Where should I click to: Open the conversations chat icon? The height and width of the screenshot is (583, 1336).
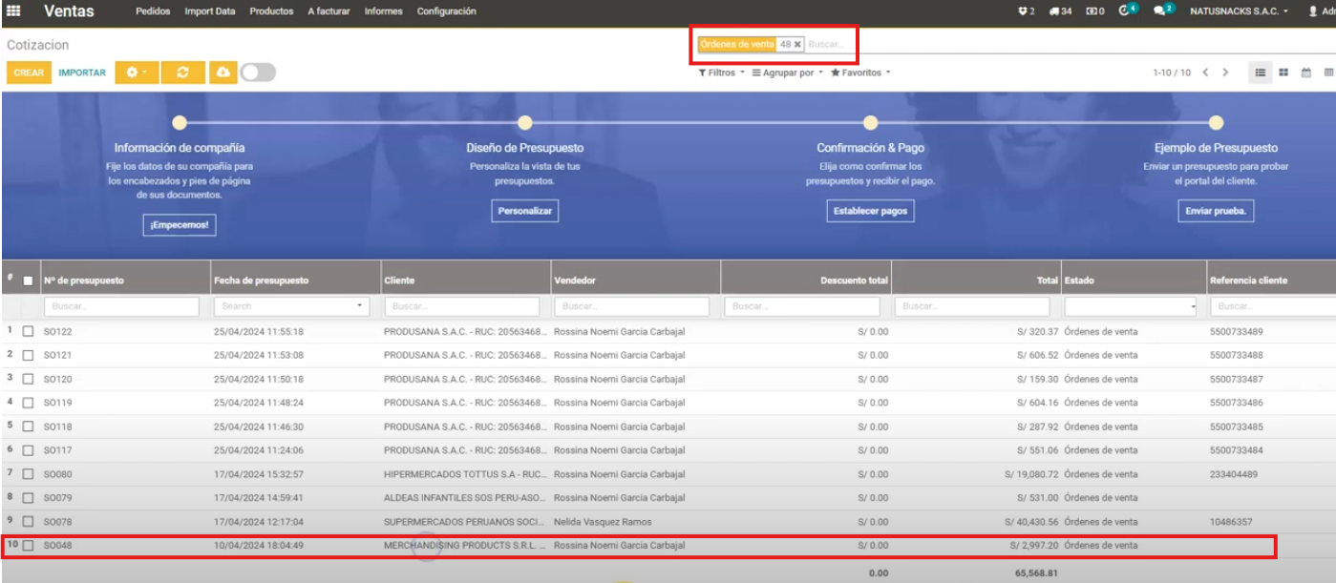click(x=1160, y=11)
